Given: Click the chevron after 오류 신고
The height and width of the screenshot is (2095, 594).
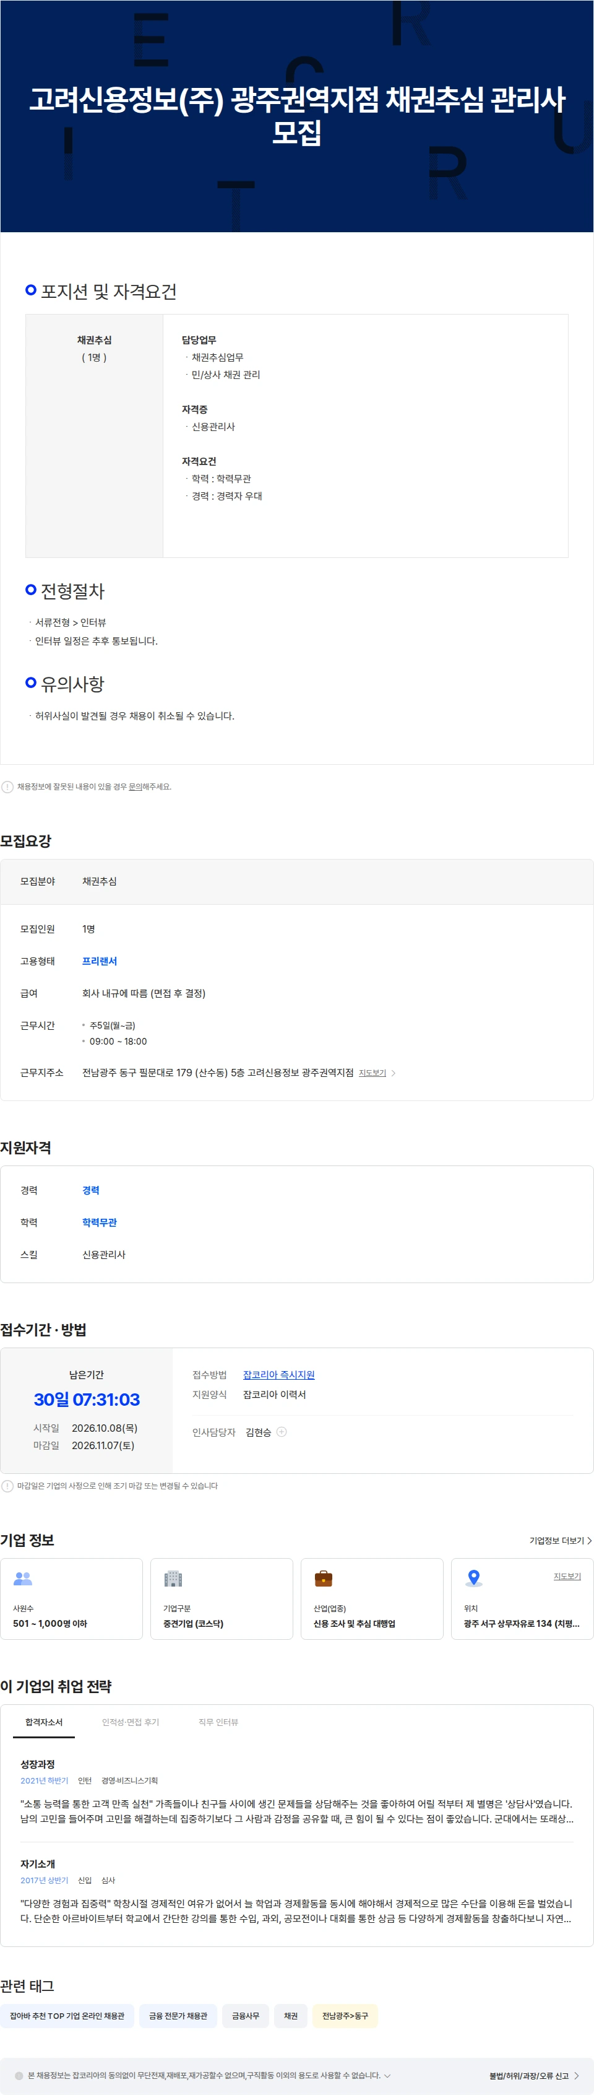Looking at the screenshot, I should point(576,2075).
